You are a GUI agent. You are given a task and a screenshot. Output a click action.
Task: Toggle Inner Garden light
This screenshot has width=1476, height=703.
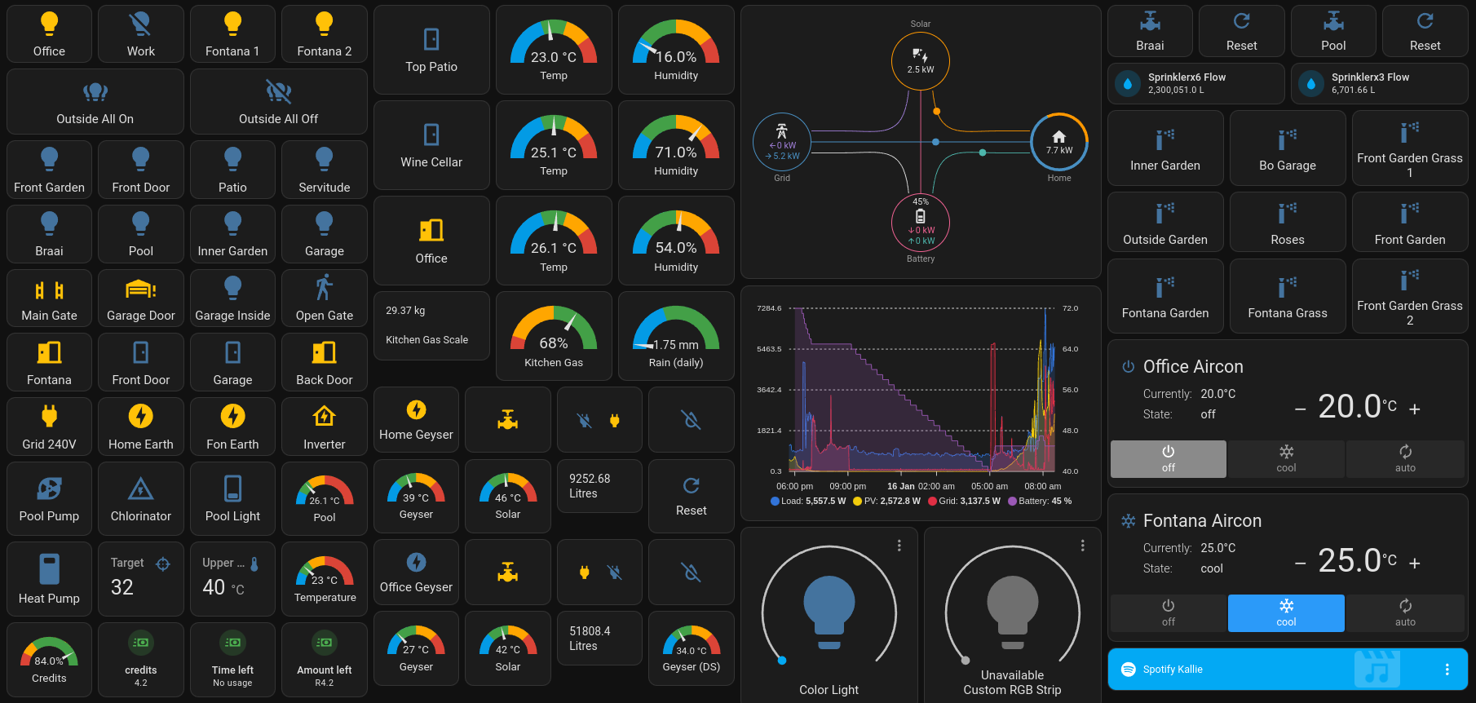(x=232, y=234)
